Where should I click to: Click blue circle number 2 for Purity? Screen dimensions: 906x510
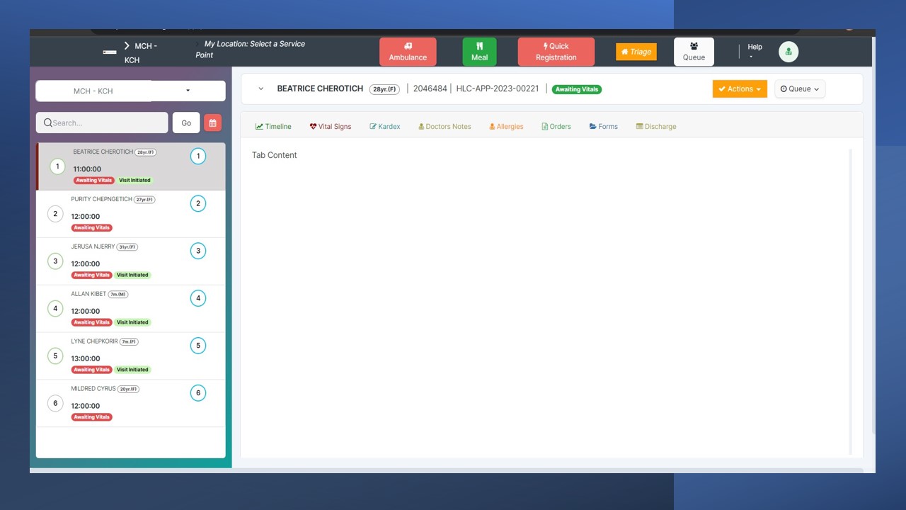click(x=198, y=203)
